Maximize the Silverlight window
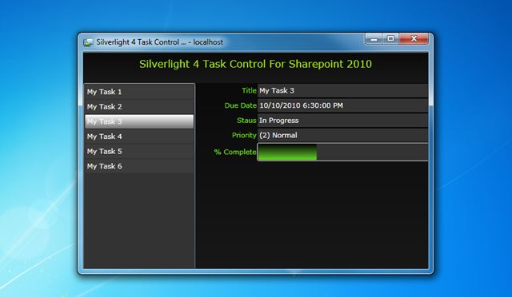Screen dimensions: 512x297 coord(390,39)
